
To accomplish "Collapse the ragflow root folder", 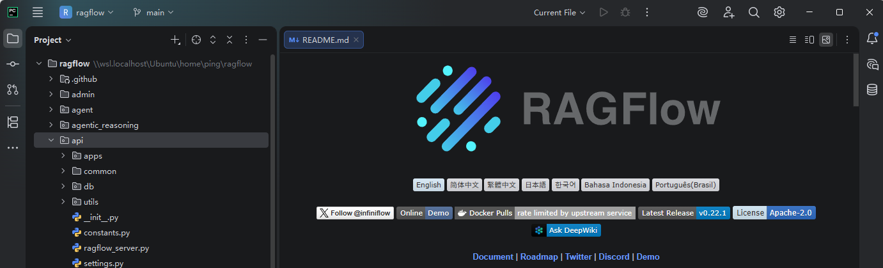I will coord(39,64).
